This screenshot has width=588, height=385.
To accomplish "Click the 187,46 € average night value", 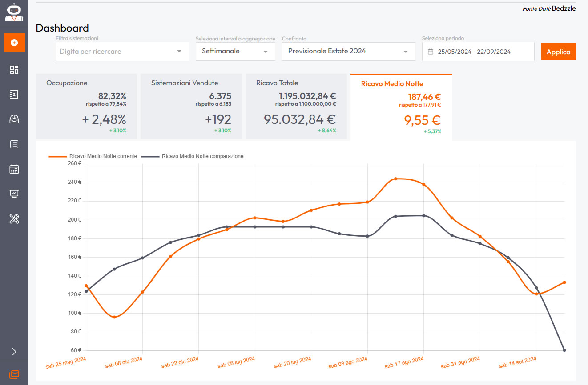I will [424, 97].
